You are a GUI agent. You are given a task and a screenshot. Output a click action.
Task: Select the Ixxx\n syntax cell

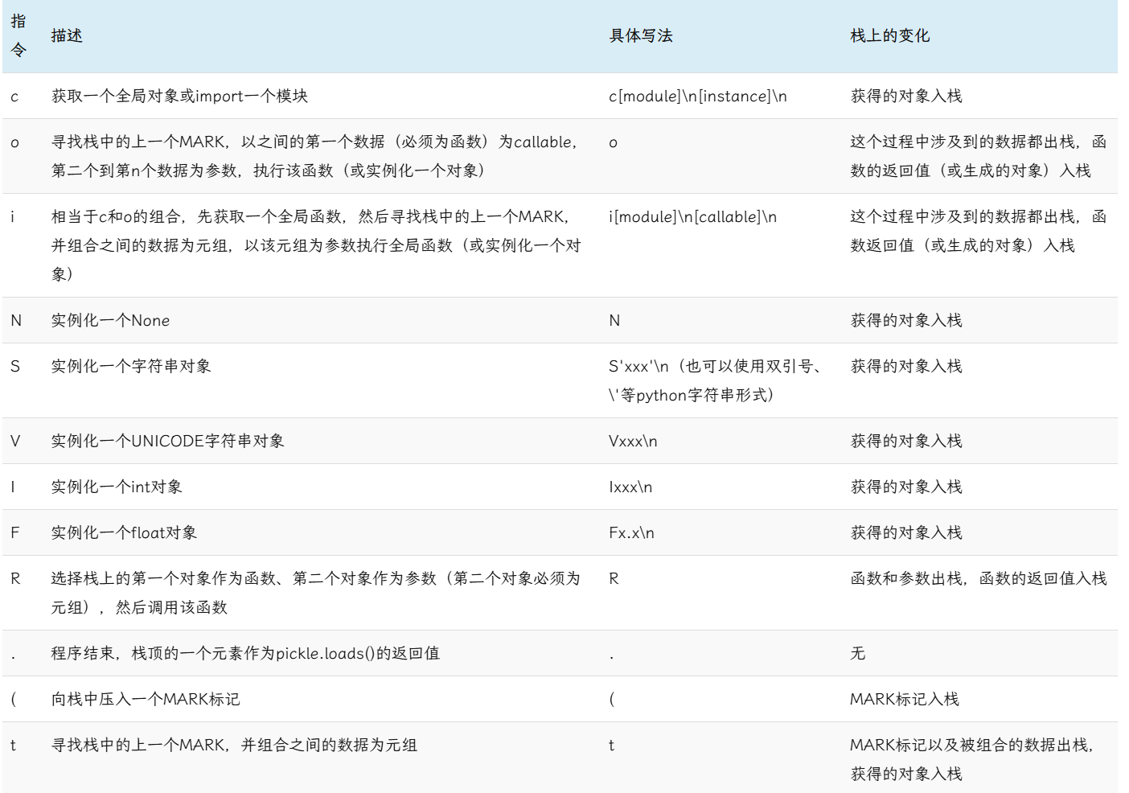click(630, 487)
